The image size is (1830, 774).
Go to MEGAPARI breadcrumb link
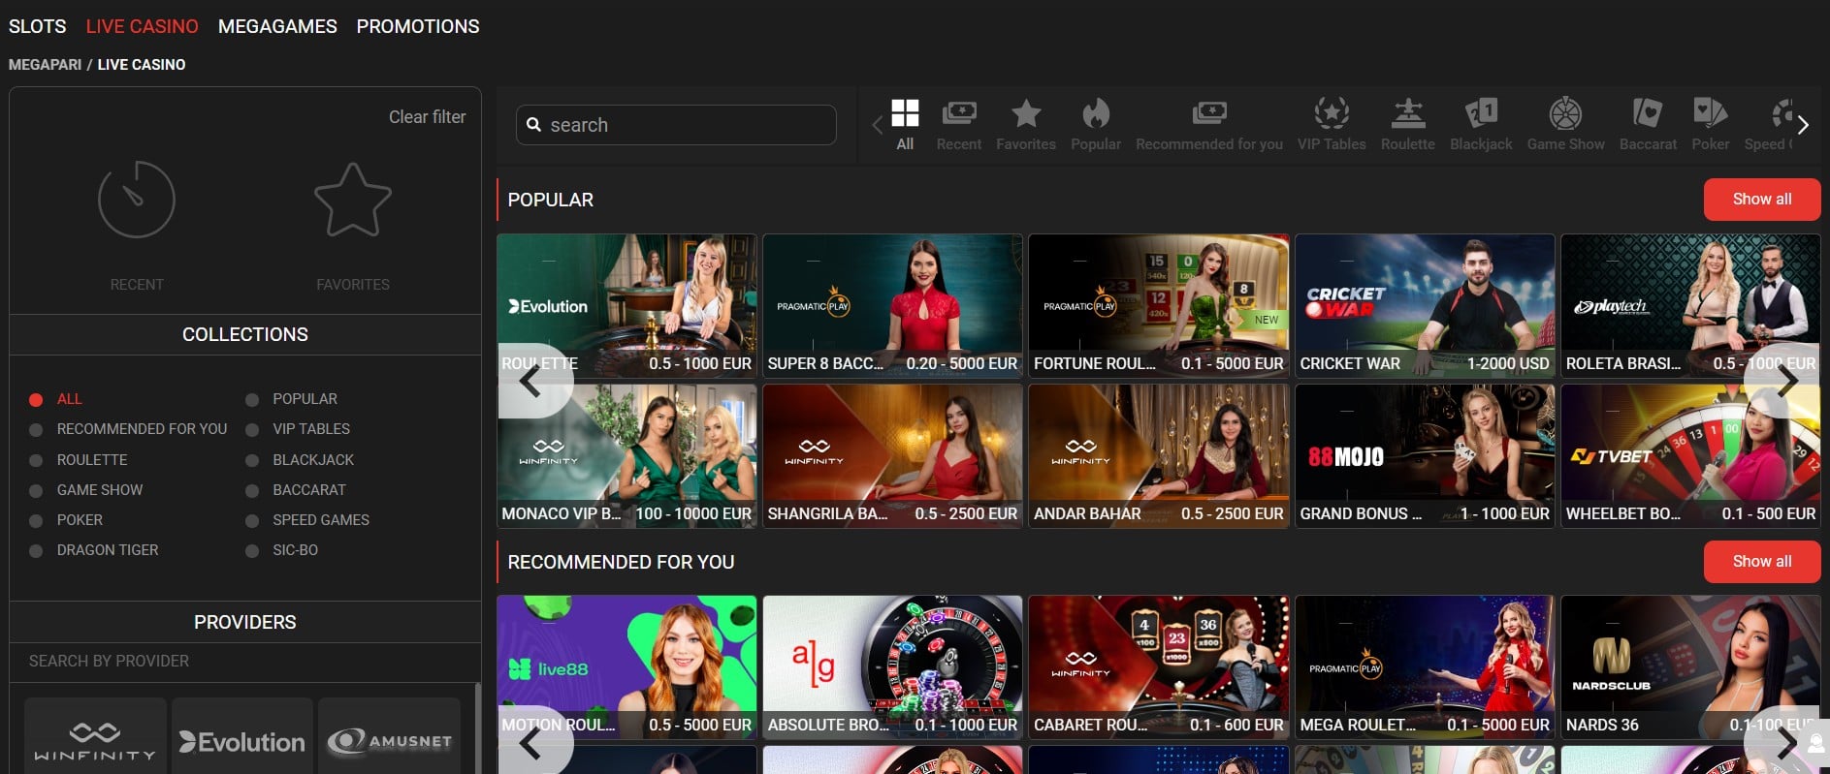pos(46,65)
